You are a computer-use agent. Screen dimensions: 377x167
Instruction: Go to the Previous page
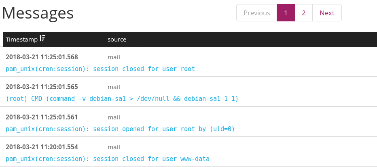point(256,13)
